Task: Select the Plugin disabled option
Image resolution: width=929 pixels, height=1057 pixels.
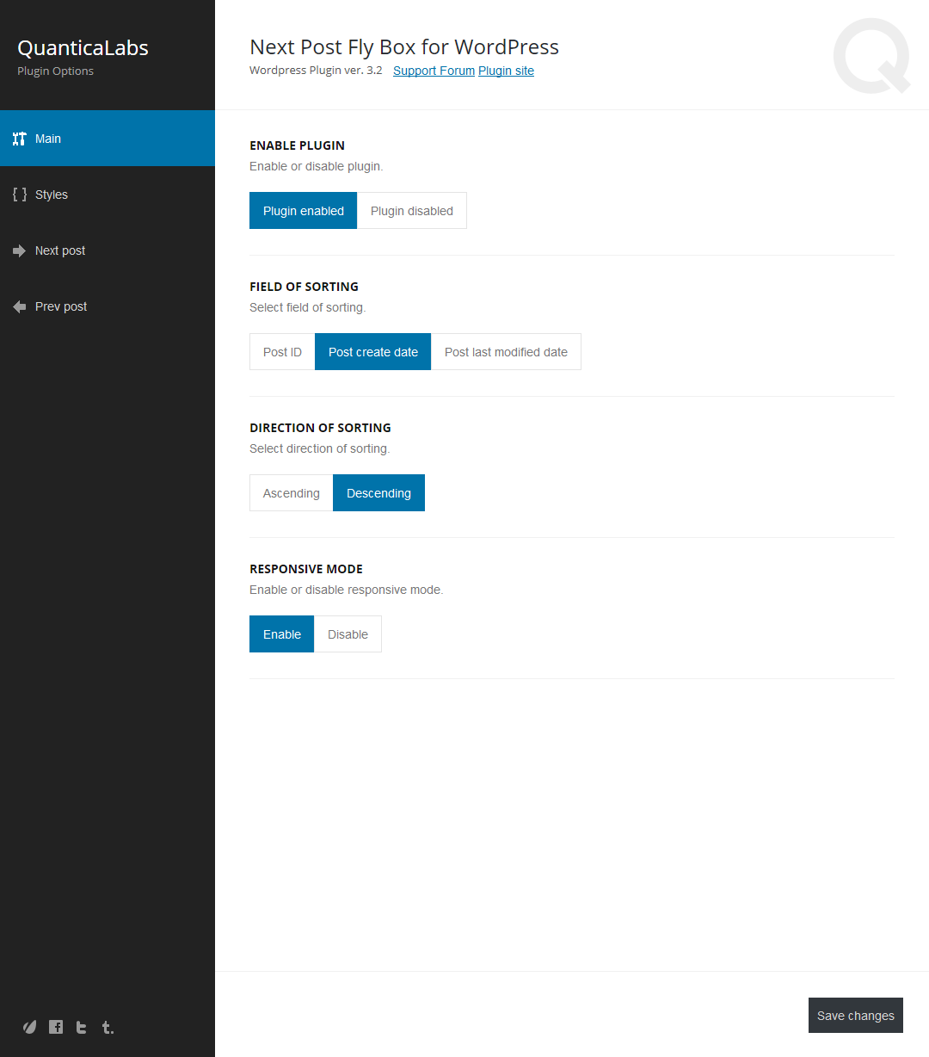Action: tap(412, 211)
